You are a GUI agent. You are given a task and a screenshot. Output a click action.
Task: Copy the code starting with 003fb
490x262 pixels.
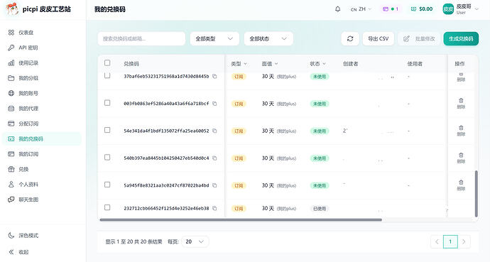click(214, 104)
